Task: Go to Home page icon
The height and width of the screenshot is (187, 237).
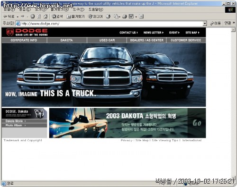Action: [x=46, y=17]
